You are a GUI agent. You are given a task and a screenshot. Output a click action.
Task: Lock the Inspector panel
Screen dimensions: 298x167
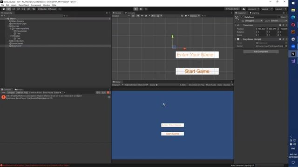tap(284, 13)
